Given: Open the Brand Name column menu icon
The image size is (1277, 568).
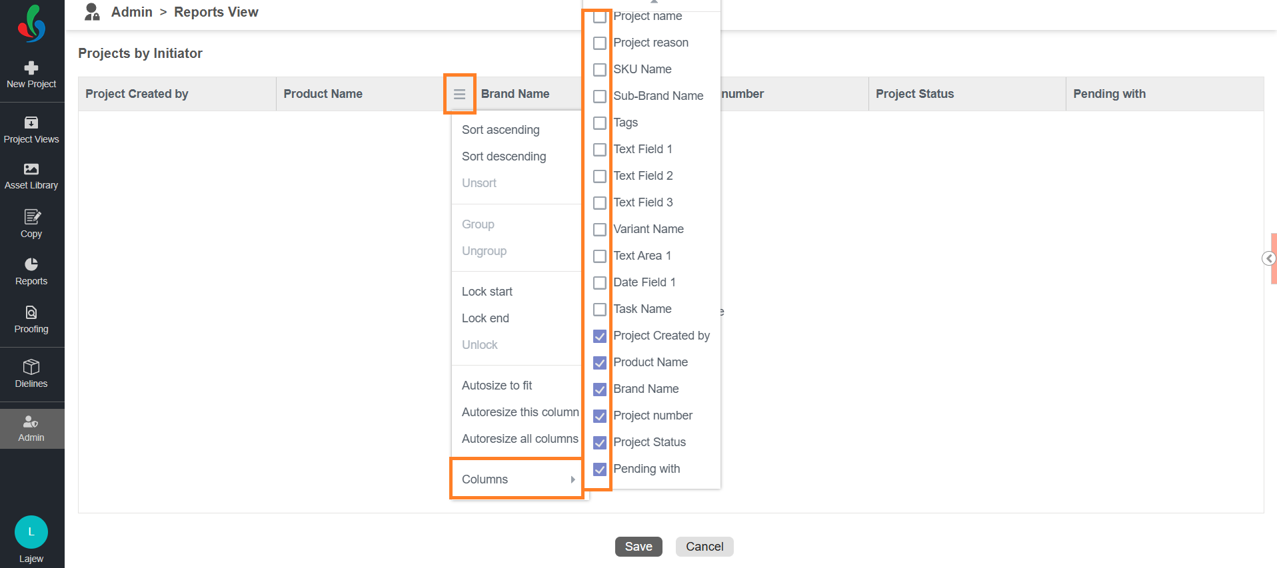Looking at the screenshot, I should click(459, 94).
